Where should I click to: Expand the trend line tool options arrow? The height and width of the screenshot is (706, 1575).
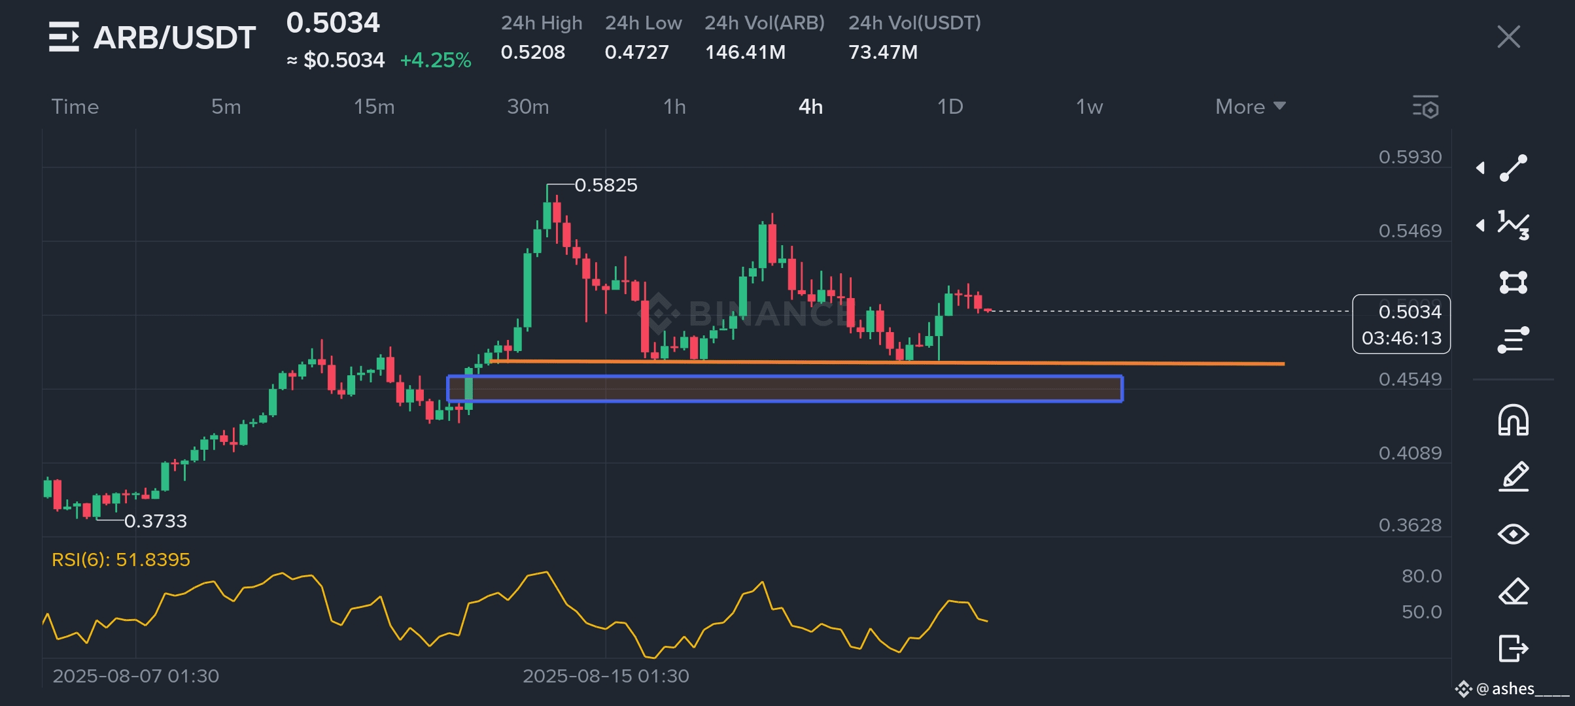(1480, 168)
